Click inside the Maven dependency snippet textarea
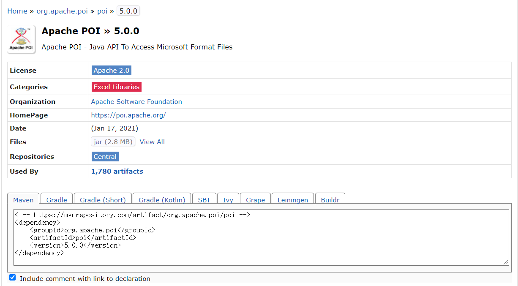 pos(261,237)
